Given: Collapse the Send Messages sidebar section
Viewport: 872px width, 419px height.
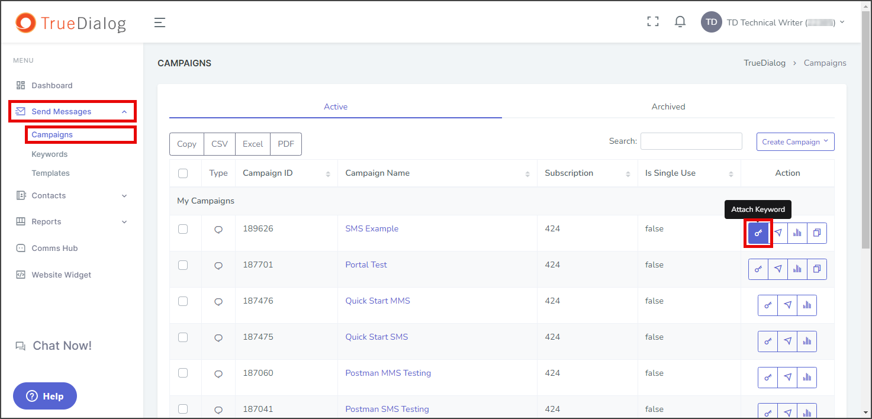Looking at the screenshot, I should click(x=72, y=111).
